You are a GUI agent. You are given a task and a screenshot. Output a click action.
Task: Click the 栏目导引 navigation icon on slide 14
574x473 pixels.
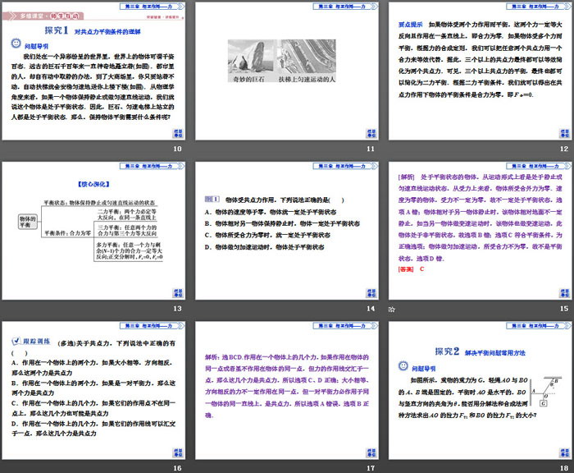[371, 293]
